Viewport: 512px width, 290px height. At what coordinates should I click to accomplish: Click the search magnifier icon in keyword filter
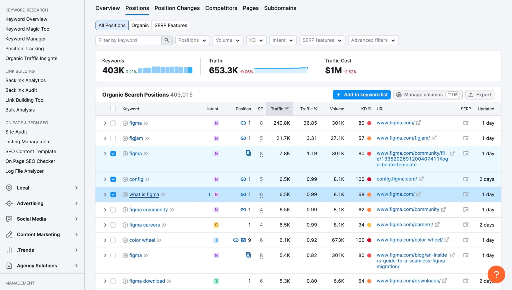tap(167, 40)
